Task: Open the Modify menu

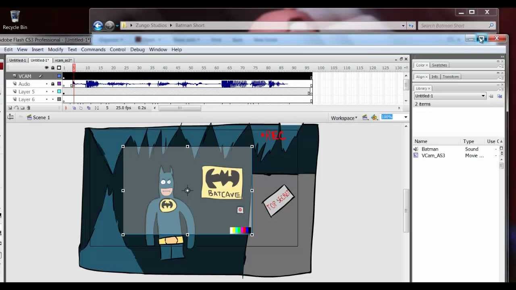Action: (56, 50)
